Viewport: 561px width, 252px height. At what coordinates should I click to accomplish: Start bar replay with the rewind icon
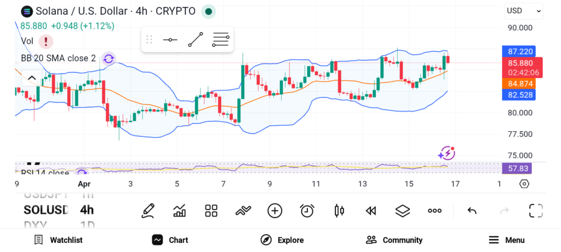click(x=371, y=210)
